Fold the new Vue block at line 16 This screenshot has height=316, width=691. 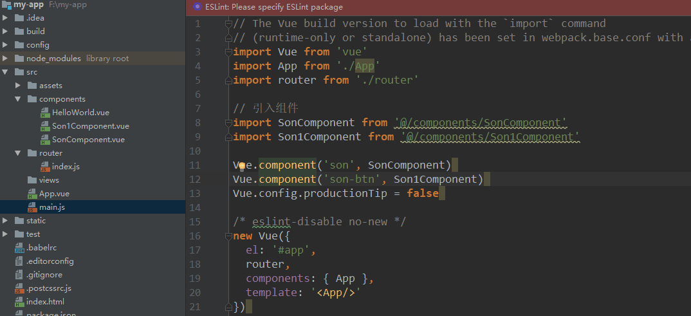click(x=228, y=236)
